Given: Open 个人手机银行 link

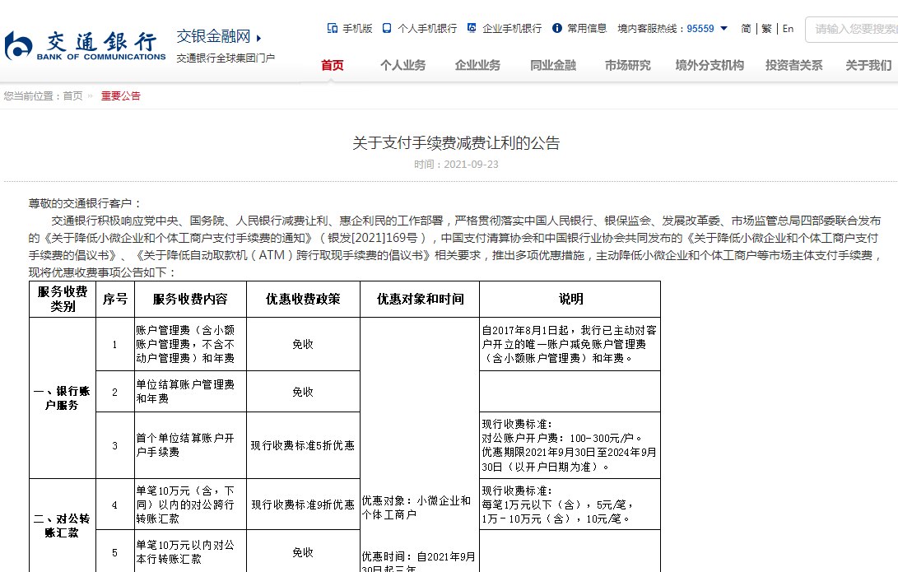Looking at the screenshot, I should click(427, 29).
